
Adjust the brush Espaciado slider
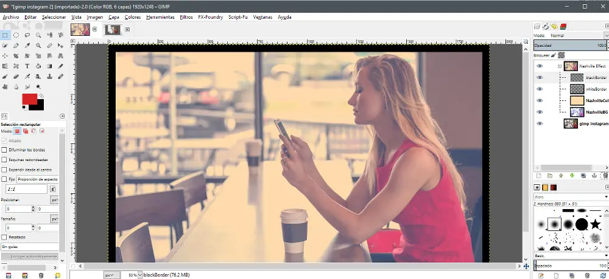coord(570,266)
